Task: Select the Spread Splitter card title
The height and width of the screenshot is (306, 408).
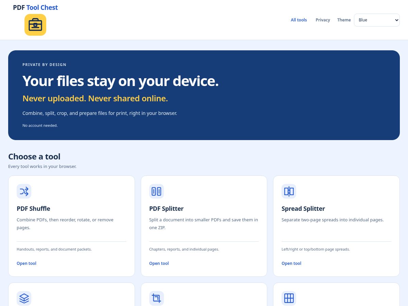Action: [303, 209]
